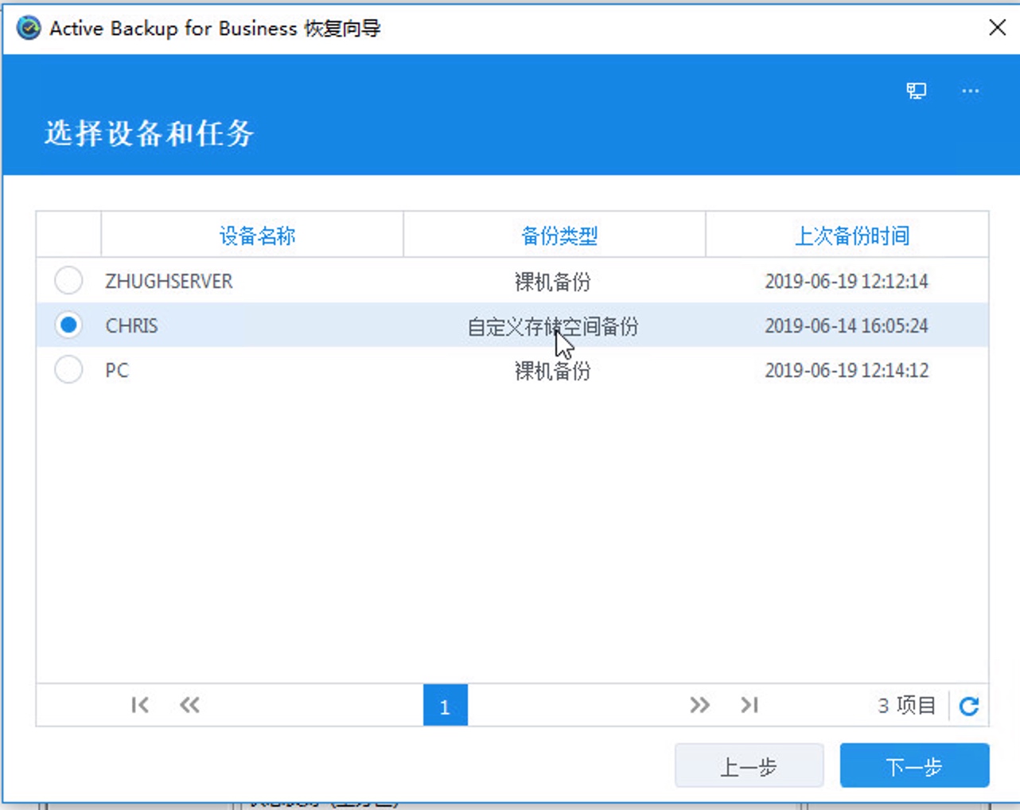Click the 上一步 button
Image resolution: width=1020 pixels, height=810 pixels.
point(749,765)
